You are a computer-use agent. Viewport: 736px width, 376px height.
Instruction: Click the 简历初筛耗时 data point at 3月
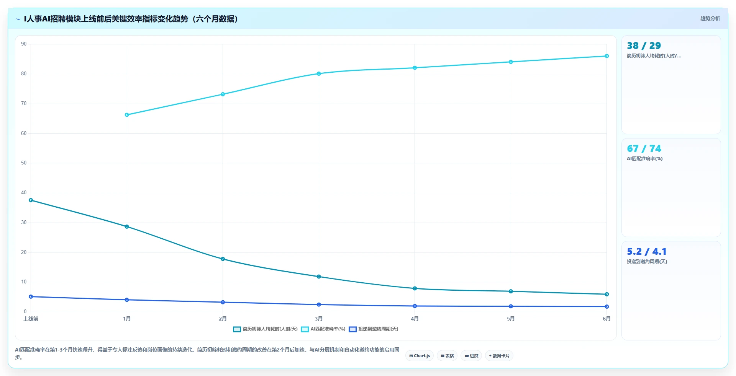pyautogui.click(x=319, y=277)
